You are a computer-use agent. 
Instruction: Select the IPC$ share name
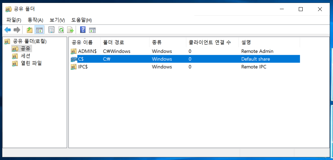click(83, 67)
